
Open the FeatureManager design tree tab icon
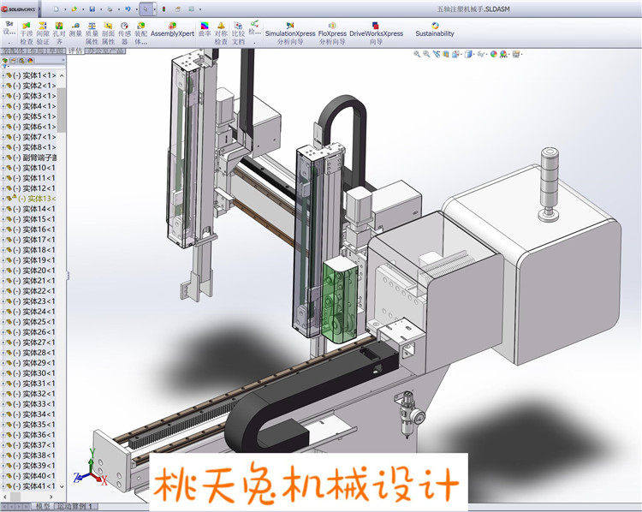(5, 61)
